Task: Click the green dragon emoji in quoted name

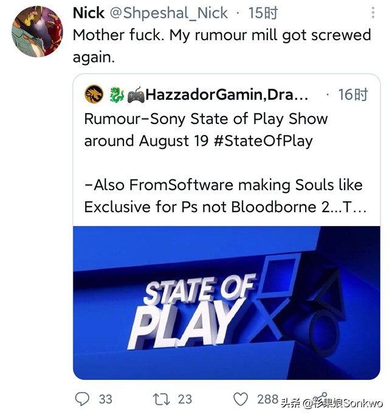Action: [117, 94]
